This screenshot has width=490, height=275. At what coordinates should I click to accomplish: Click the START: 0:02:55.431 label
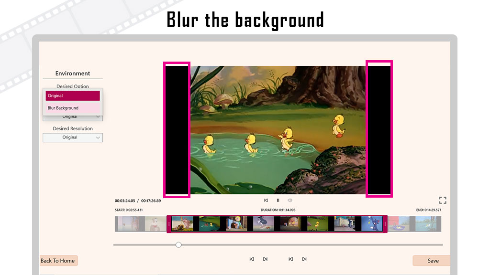coord(128,210)
